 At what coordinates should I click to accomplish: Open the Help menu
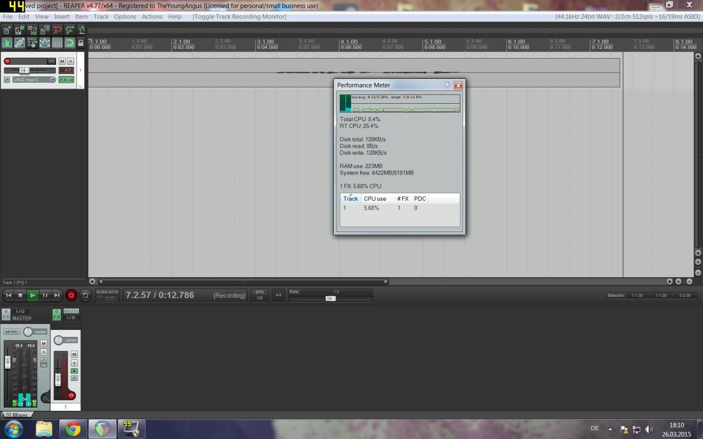(x=175, y=16)
